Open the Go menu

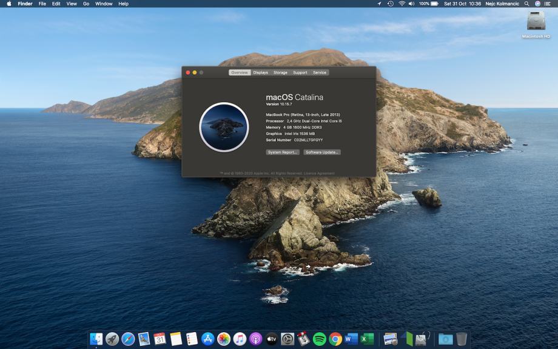tap(86, 4)
